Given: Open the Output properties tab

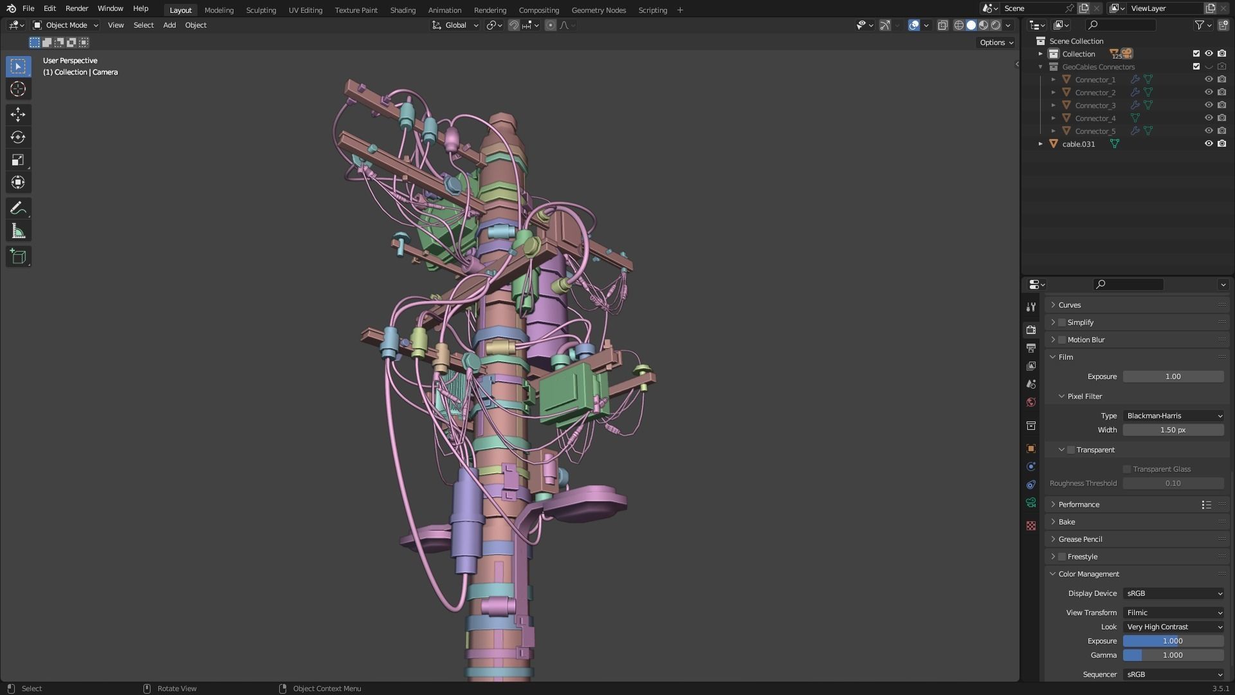Looking at the screenshot, I should tap(1031, 348).
